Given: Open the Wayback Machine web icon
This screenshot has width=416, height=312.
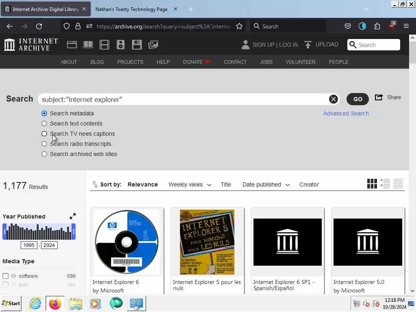Looking at the screenshot, I should point(71,45).
